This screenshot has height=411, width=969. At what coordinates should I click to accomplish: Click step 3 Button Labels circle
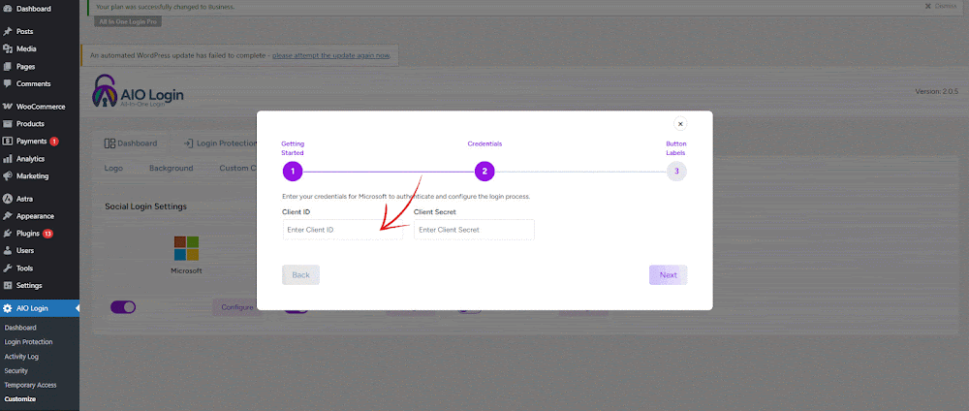pos(676,172)
